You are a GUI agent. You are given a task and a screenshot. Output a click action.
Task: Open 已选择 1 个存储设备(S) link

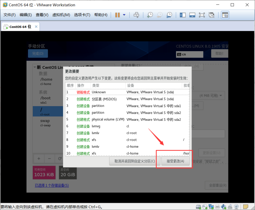coord(52,185)
